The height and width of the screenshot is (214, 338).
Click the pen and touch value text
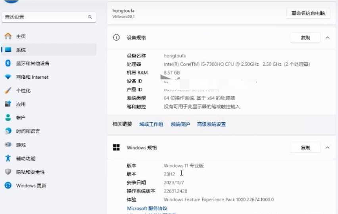pos(202,106)
